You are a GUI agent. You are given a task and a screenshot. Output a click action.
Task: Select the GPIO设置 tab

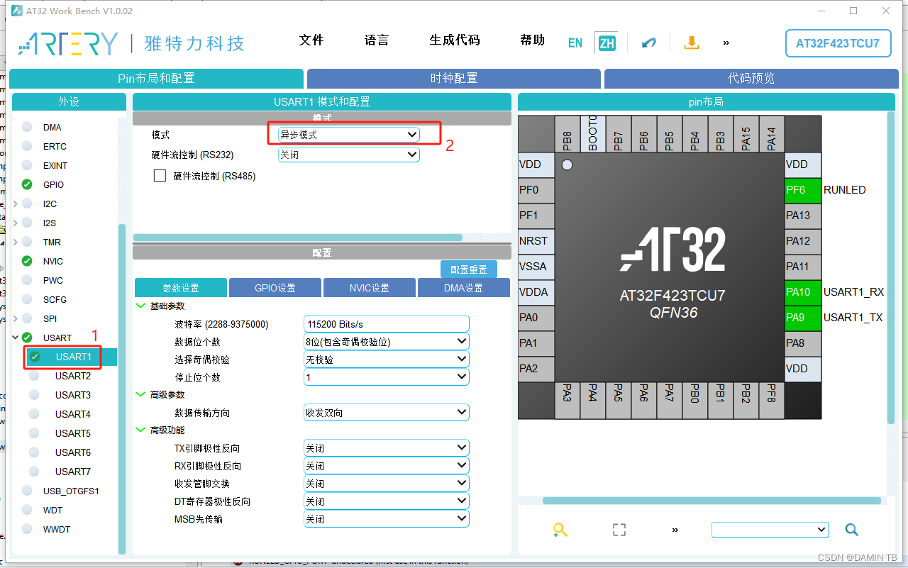[275, 288]
